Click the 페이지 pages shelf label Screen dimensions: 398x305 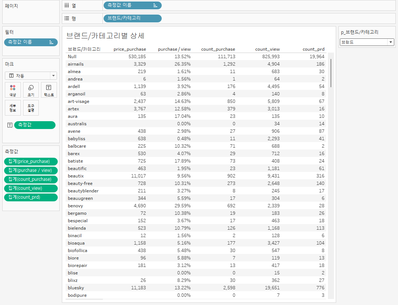point(12,6)
